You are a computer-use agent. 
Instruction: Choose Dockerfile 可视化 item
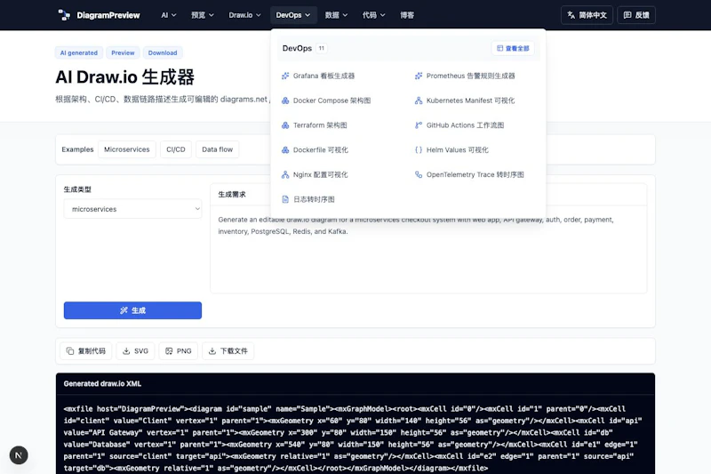coord(320,149)
